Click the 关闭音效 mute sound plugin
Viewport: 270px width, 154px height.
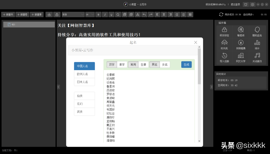point(257,58)
